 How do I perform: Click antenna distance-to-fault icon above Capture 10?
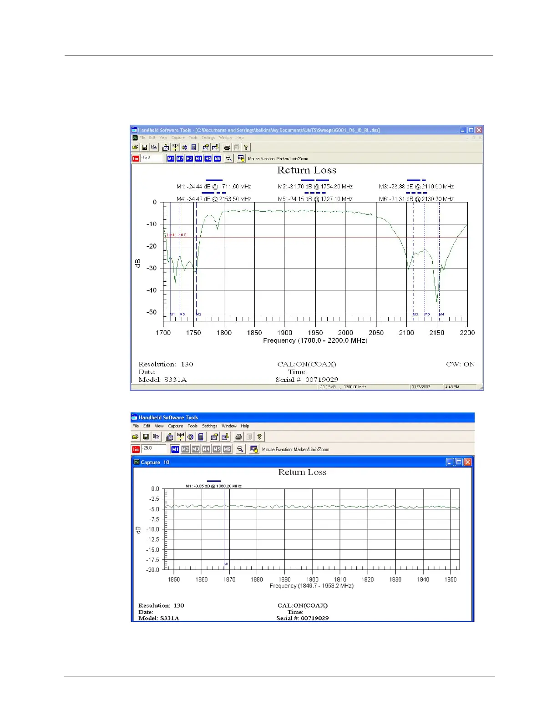coord(180,437)
